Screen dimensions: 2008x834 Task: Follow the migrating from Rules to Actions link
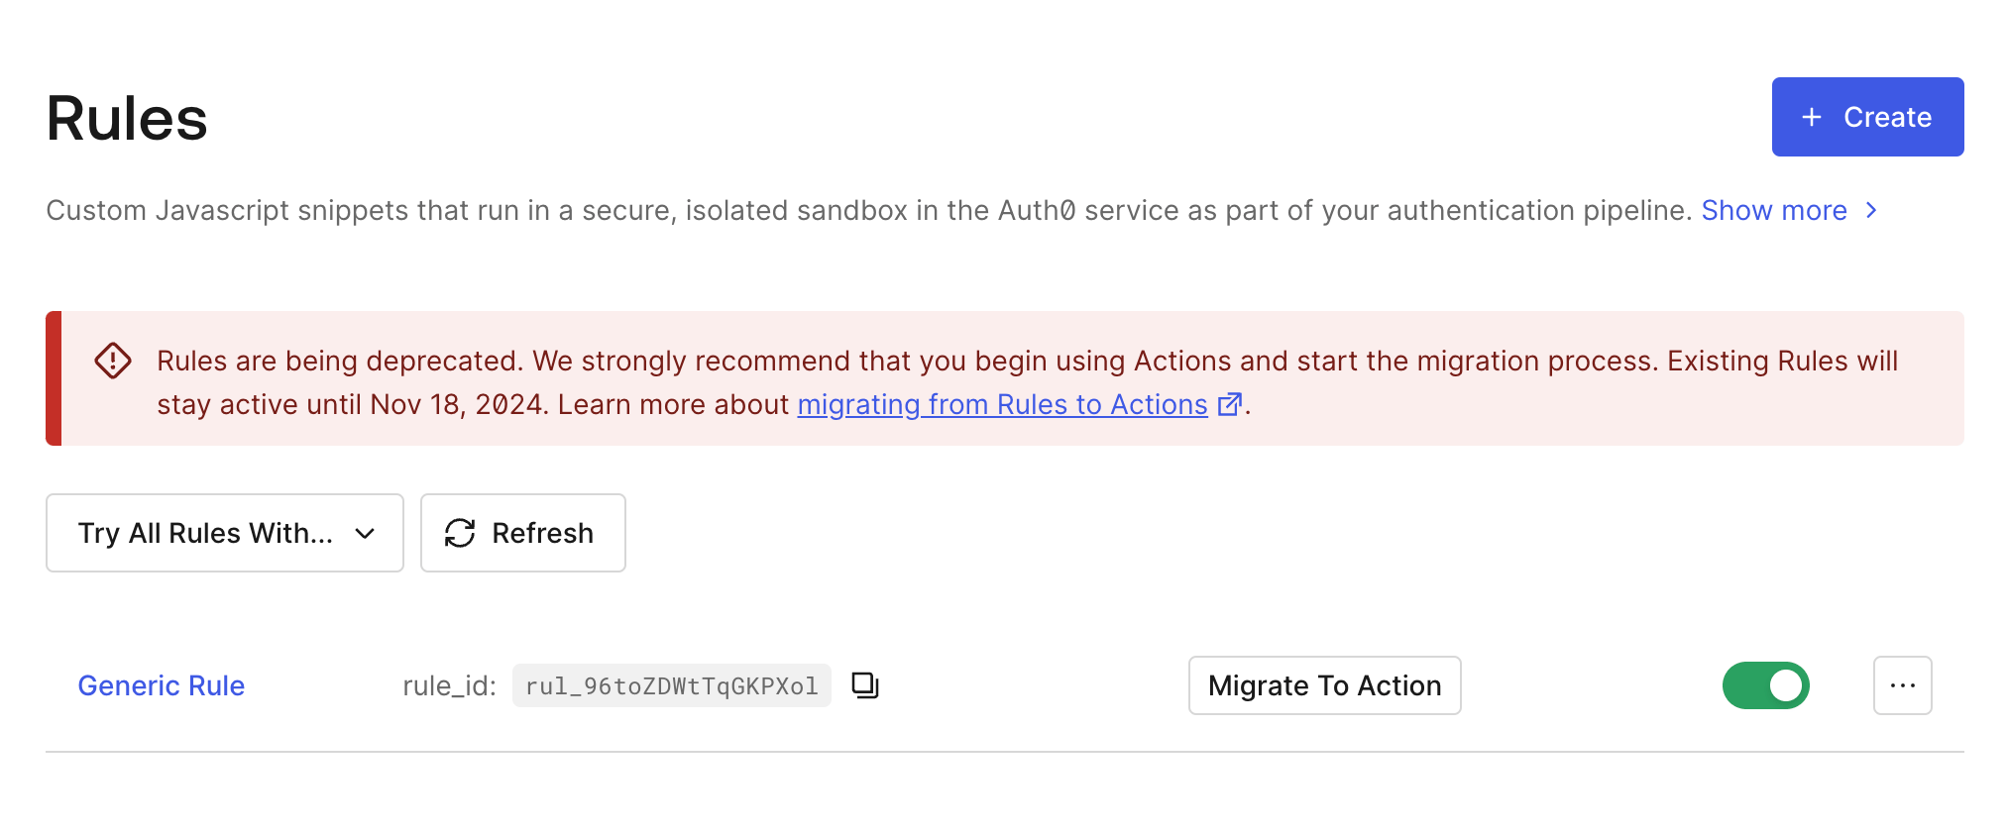tap(1002, 404)
